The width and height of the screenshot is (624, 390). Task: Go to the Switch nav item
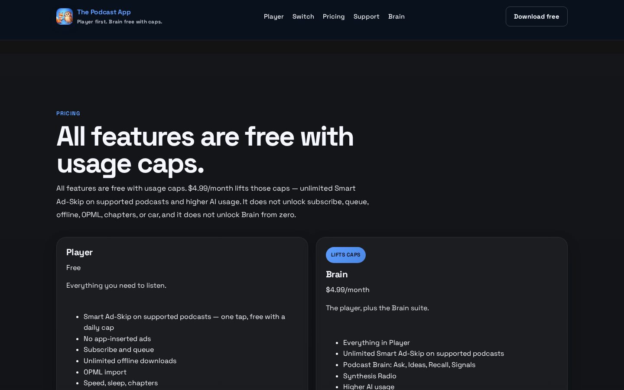pyautogui.click(x=303, y=16)
